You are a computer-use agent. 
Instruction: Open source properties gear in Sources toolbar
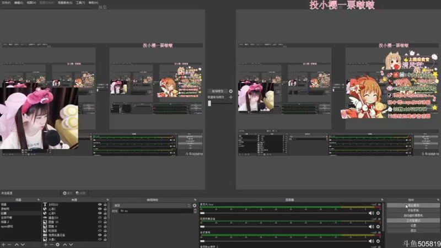[58, 245]
